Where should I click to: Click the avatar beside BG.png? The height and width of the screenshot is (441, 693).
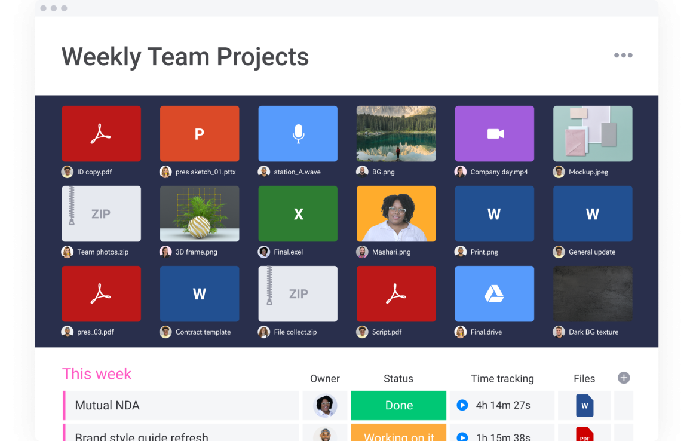tap(362, 171)
